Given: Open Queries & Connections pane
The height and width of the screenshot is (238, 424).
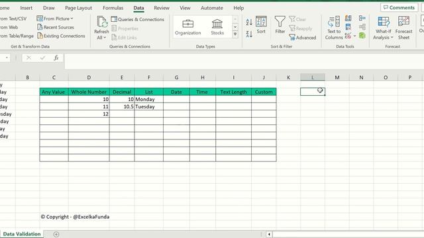Looking at the screenshot, I should click(x=137, y=19).
